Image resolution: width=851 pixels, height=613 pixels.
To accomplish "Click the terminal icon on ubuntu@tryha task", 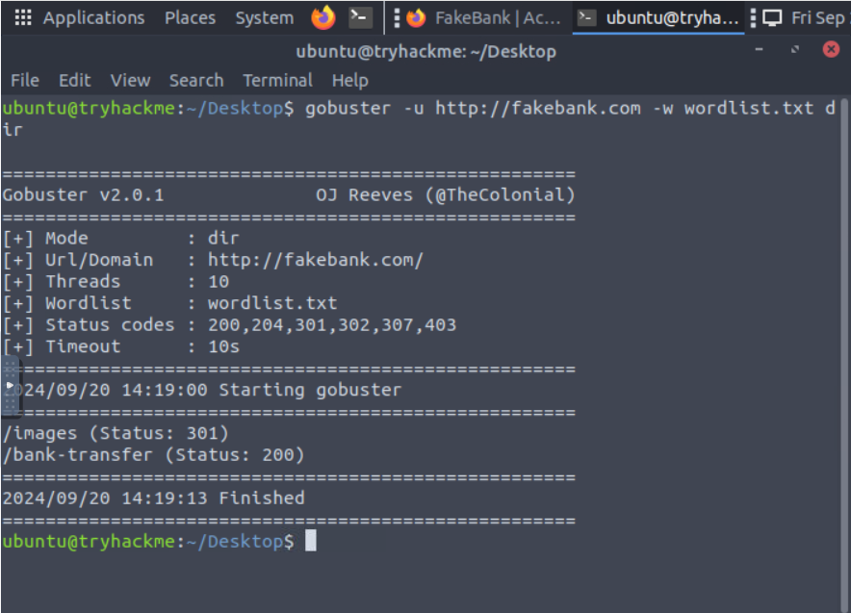I will (585, 18).
